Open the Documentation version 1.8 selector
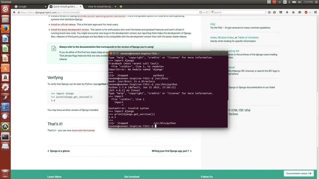The width and height of the screenshot is (319, 179). click(299, 174)
